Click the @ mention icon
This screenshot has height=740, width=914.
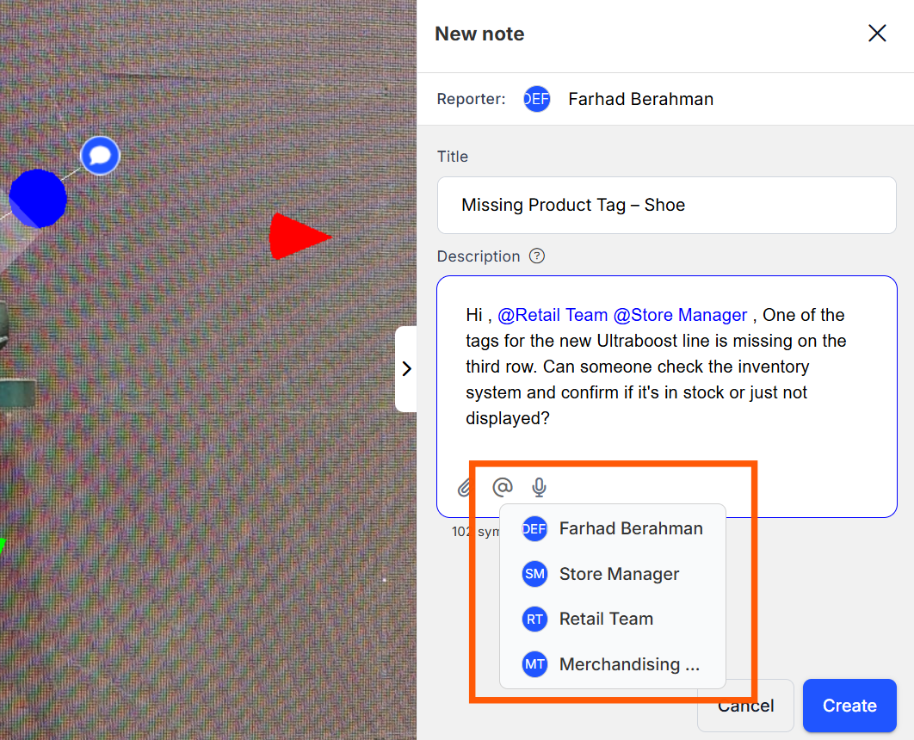click(502, 488)
